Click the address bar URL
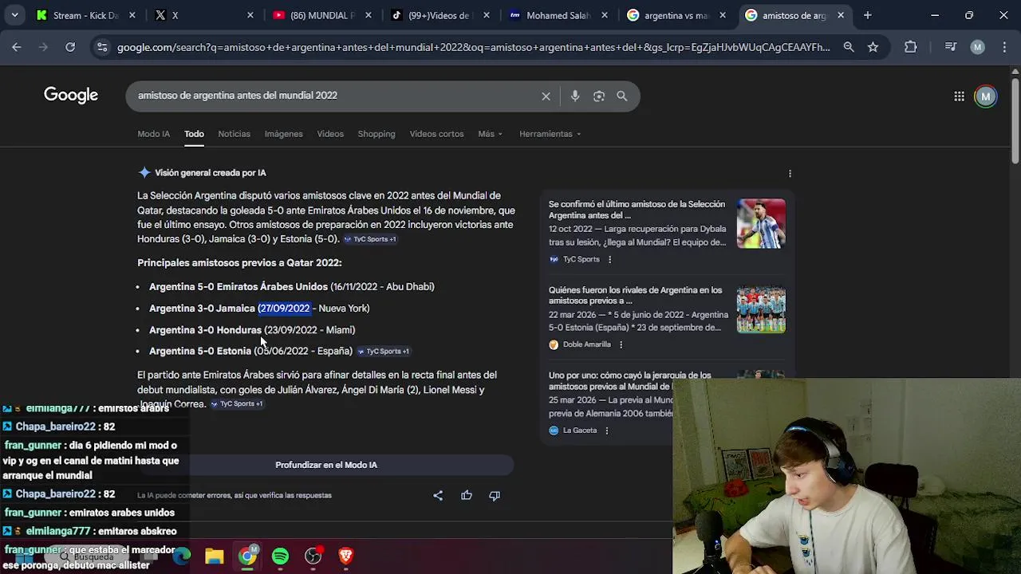This screenshot has height=574, width=1021. point(473,47)
